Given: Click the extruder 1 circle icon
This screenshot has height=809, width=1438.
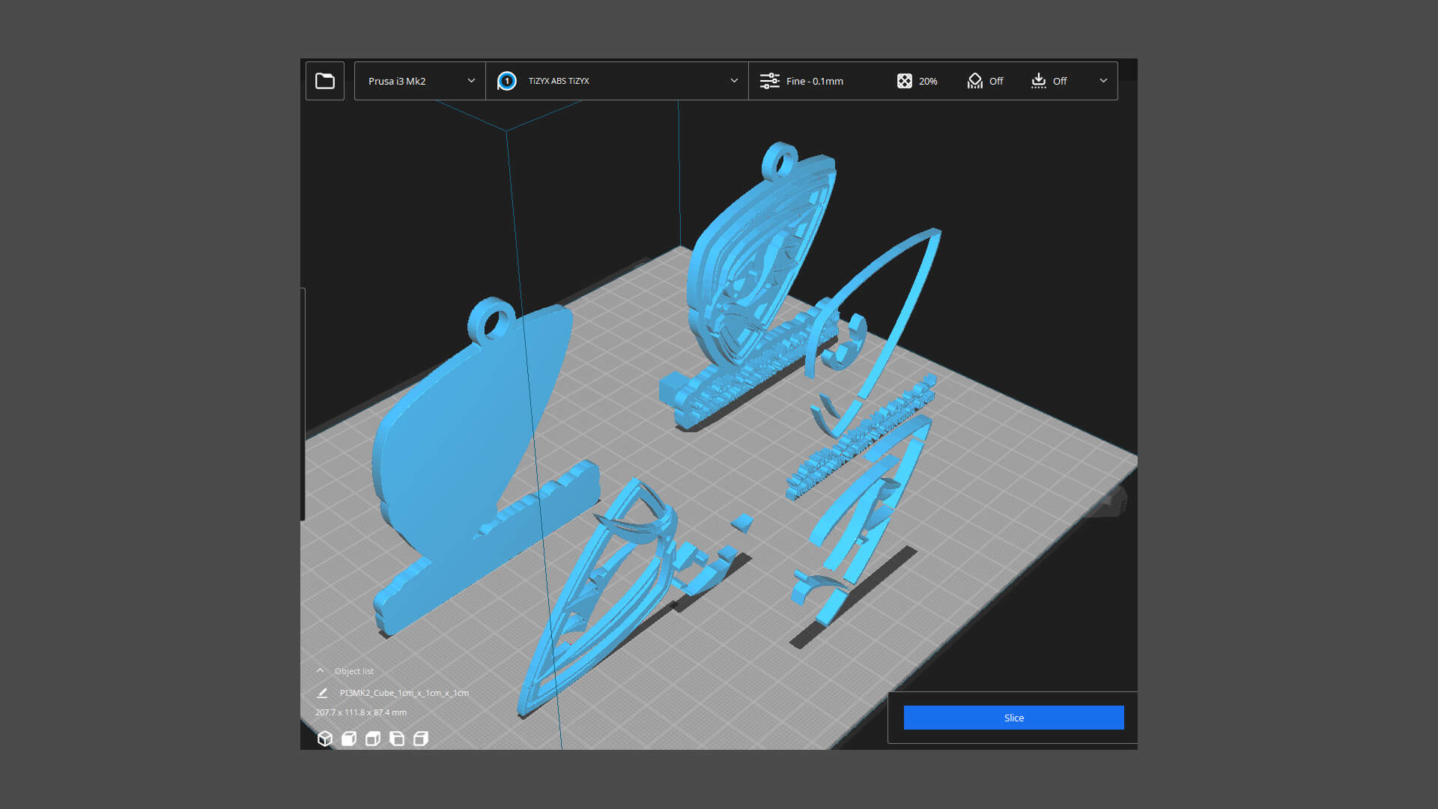Looking at the screenshot, I should coord(507,81).
